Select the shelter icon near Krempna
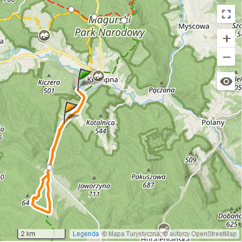242x242 pixels. coord(98,76)
